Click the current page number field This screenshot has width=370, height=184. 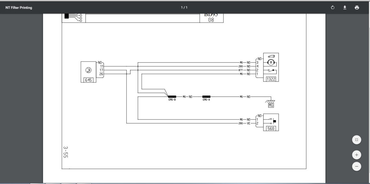182,8
